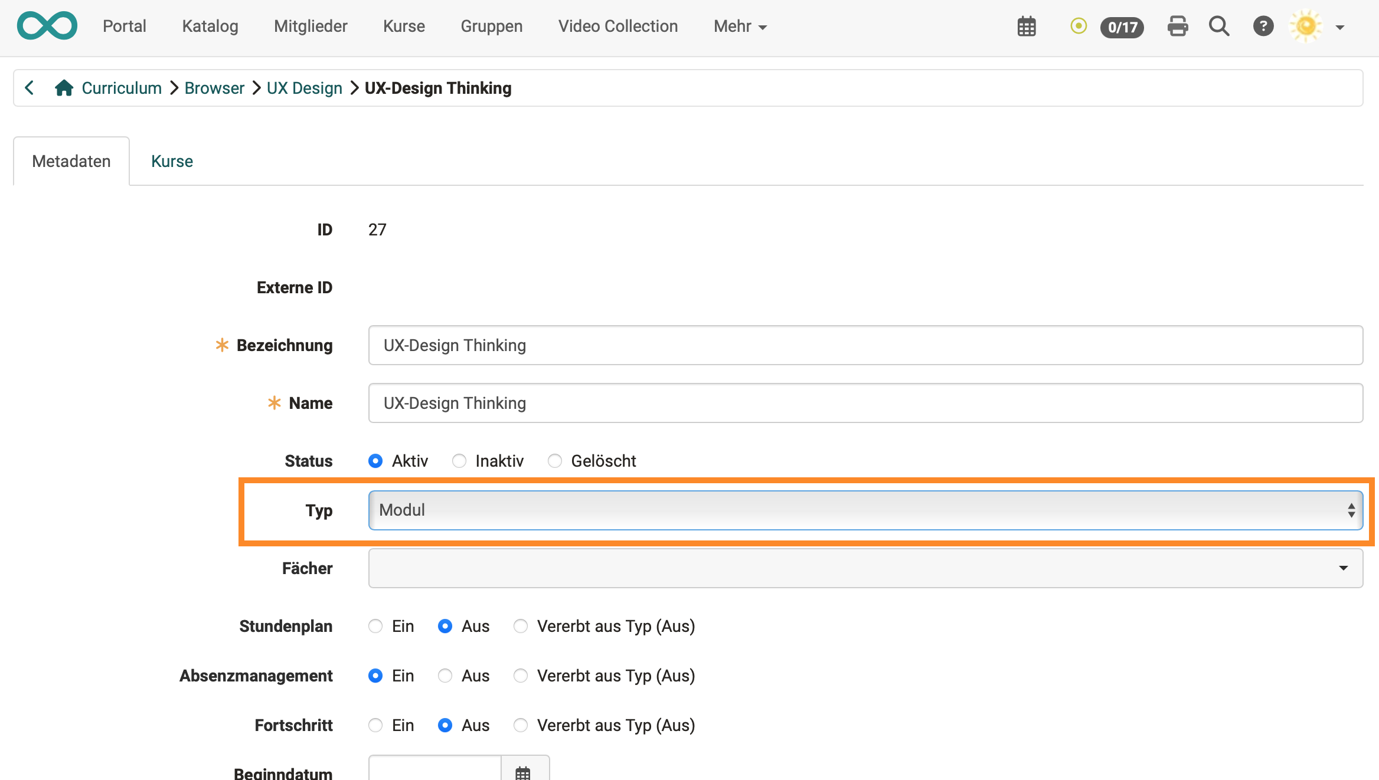Enable Stundenplan with Ein option
Image resolution: width=1379 pixels, height=780 pixels.
pyautogui.click(x=375, y=626)
